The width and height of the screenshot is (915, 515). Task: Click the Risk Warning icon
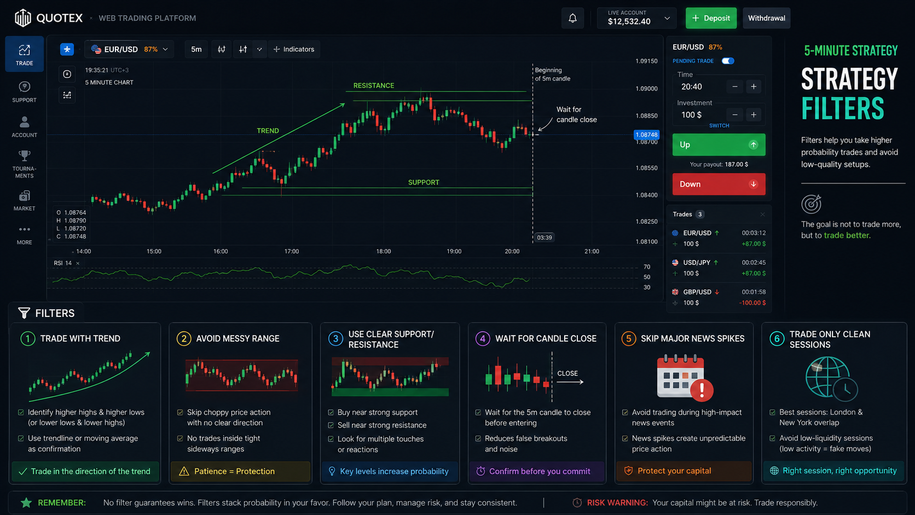coord(577,502)
